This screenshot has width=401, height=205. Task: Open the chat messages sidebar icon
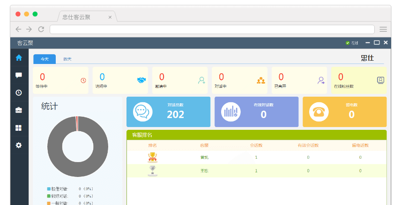point(19,75)
